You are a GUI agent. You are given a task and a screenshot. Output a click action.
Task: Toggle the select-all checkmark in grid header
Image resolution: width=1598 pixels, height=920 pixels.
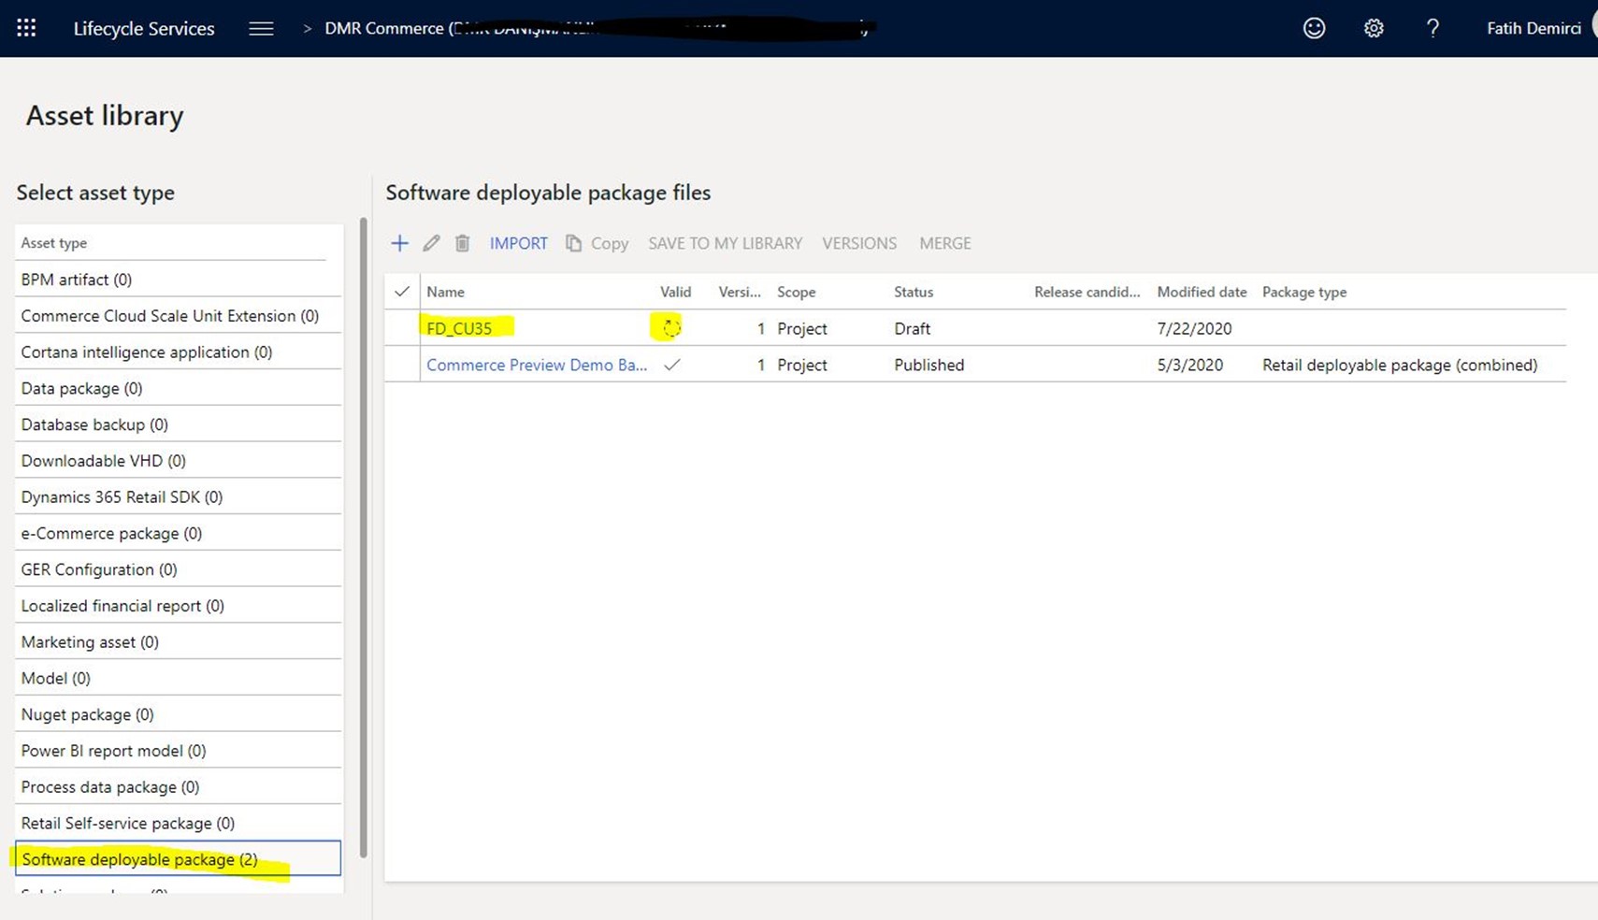pos(402,292)
